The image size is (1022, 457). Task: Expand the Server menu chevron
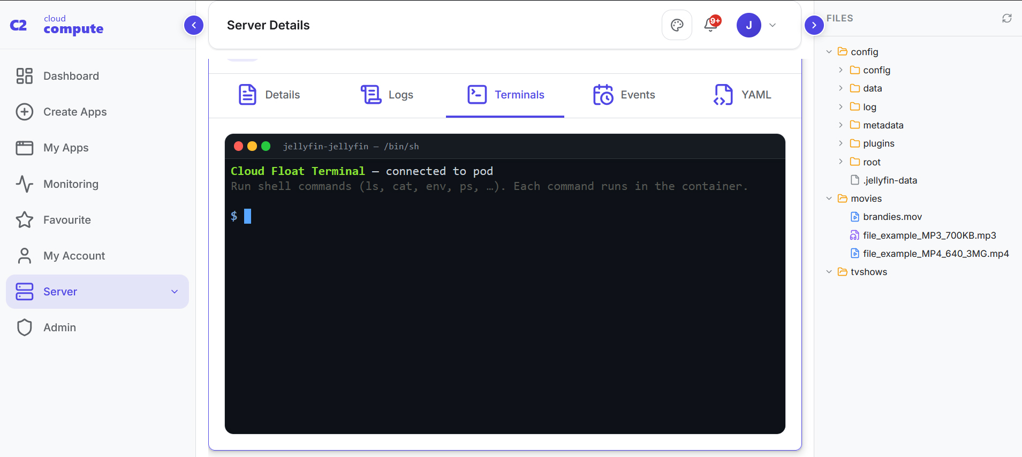click(175, 292)
